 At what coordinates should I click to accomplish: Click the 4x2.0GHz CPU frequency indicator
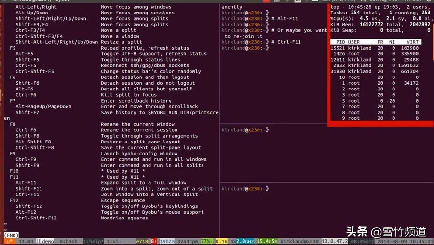click(242, 242)
